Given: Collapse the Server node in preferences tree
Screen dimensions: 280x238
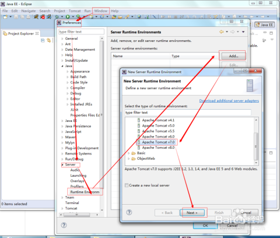Looking at the screenshot, I should click(x=62, y=164).
